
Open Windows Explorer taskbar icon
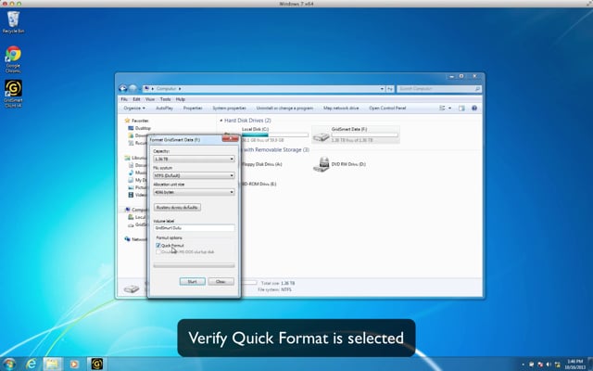[x=53, y=364]
